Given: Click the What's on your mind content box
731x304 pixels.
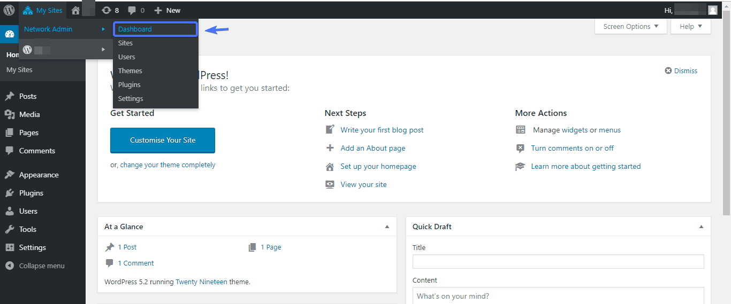Looking at the screenshot, I should (x=558, y=296).
